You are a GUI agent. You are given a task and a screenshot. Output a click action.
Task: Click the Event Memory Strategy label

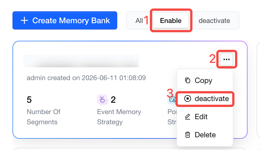point(119,117)
